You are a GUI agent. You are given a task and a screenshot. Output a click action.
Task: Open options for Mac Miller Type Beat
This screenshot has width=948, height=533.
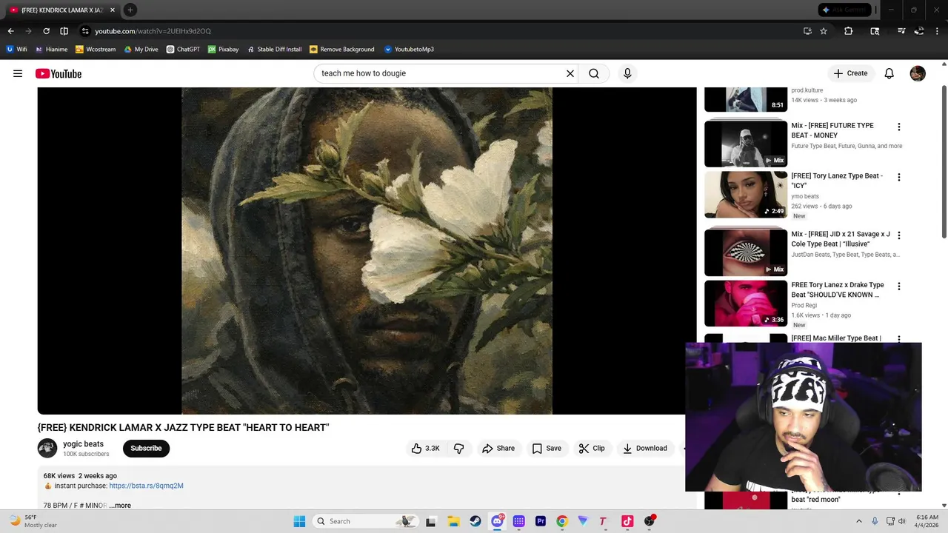pyautogui.click(x=899, y=339)
